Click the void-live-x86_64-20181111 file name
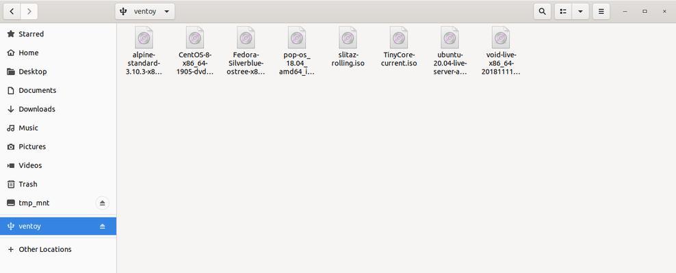The image size is (676, 273). [x=501, y=63]
